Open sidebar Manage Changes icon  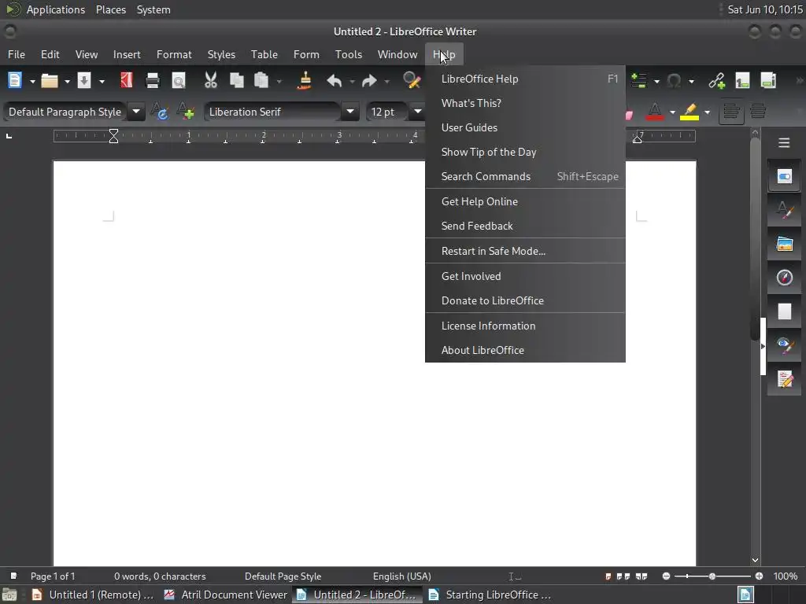784,380
